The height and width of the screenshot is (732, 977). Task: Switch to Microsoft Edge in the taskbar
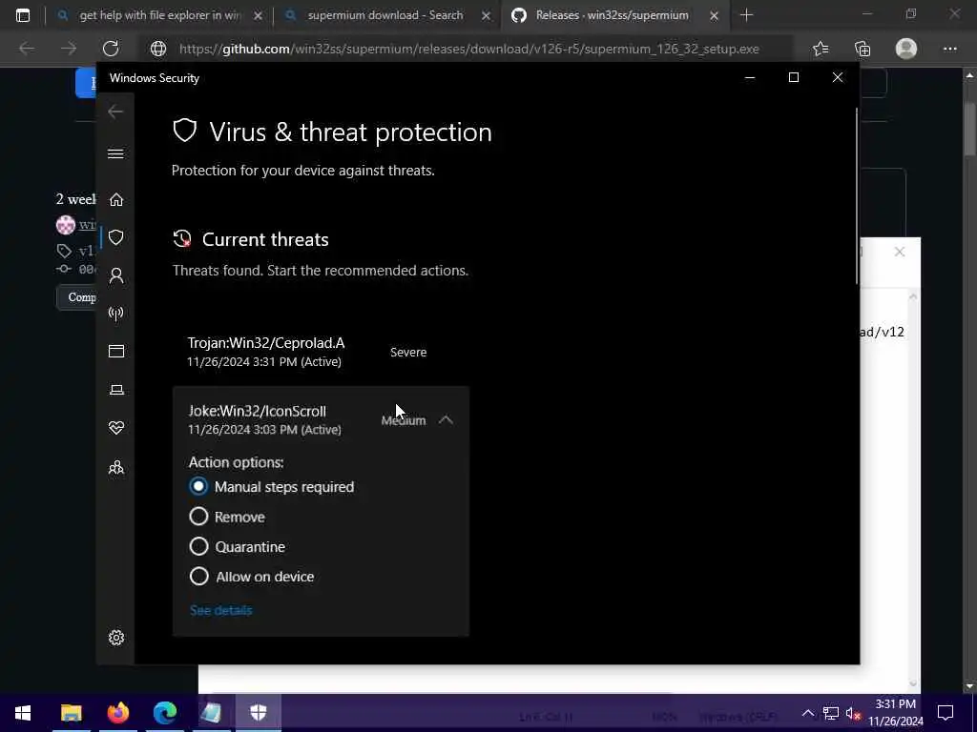click(x=164, y=713)
